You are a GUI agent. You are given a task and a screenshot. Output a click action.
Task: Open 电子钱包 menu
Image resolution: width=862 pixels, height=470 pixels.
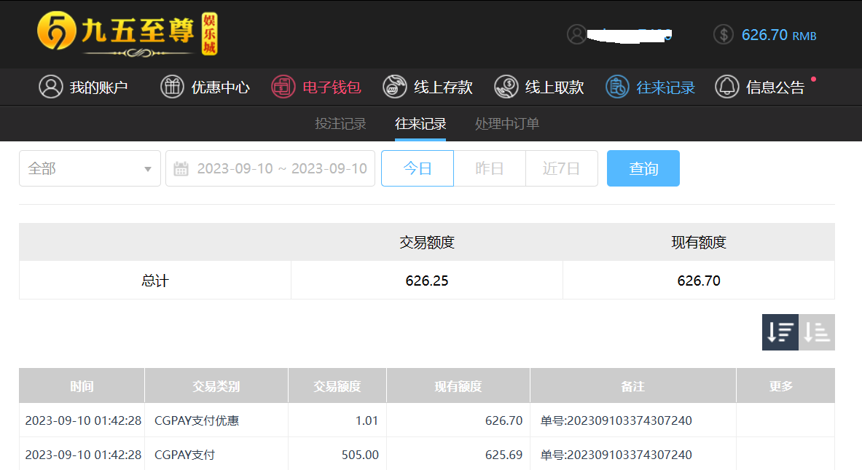[x=316, y=87]
